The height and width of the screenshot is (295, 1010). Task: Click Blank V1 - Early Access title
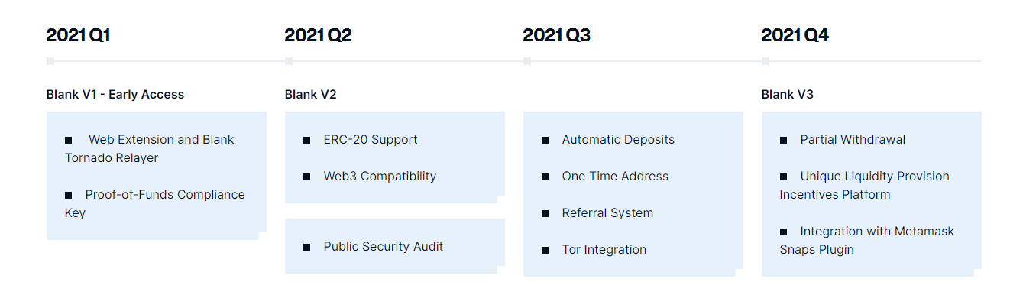point(115,95)
